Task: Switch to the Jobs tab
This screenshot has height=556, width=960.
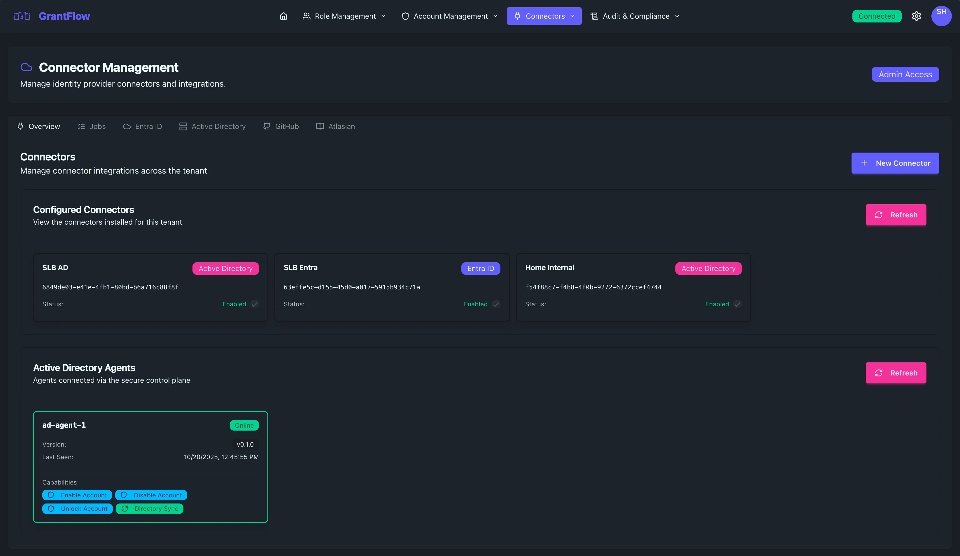Action: pos(92,126)
